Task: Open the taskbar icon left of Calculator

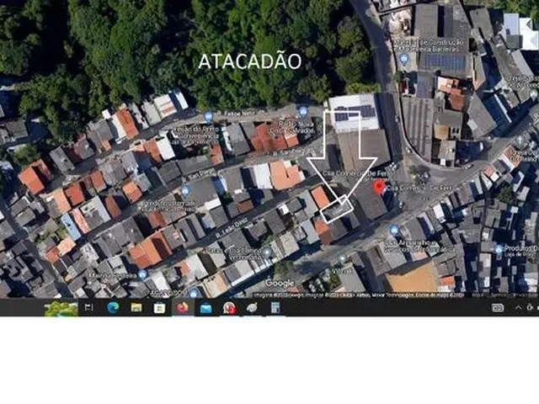Action: [x=252, y=308]
